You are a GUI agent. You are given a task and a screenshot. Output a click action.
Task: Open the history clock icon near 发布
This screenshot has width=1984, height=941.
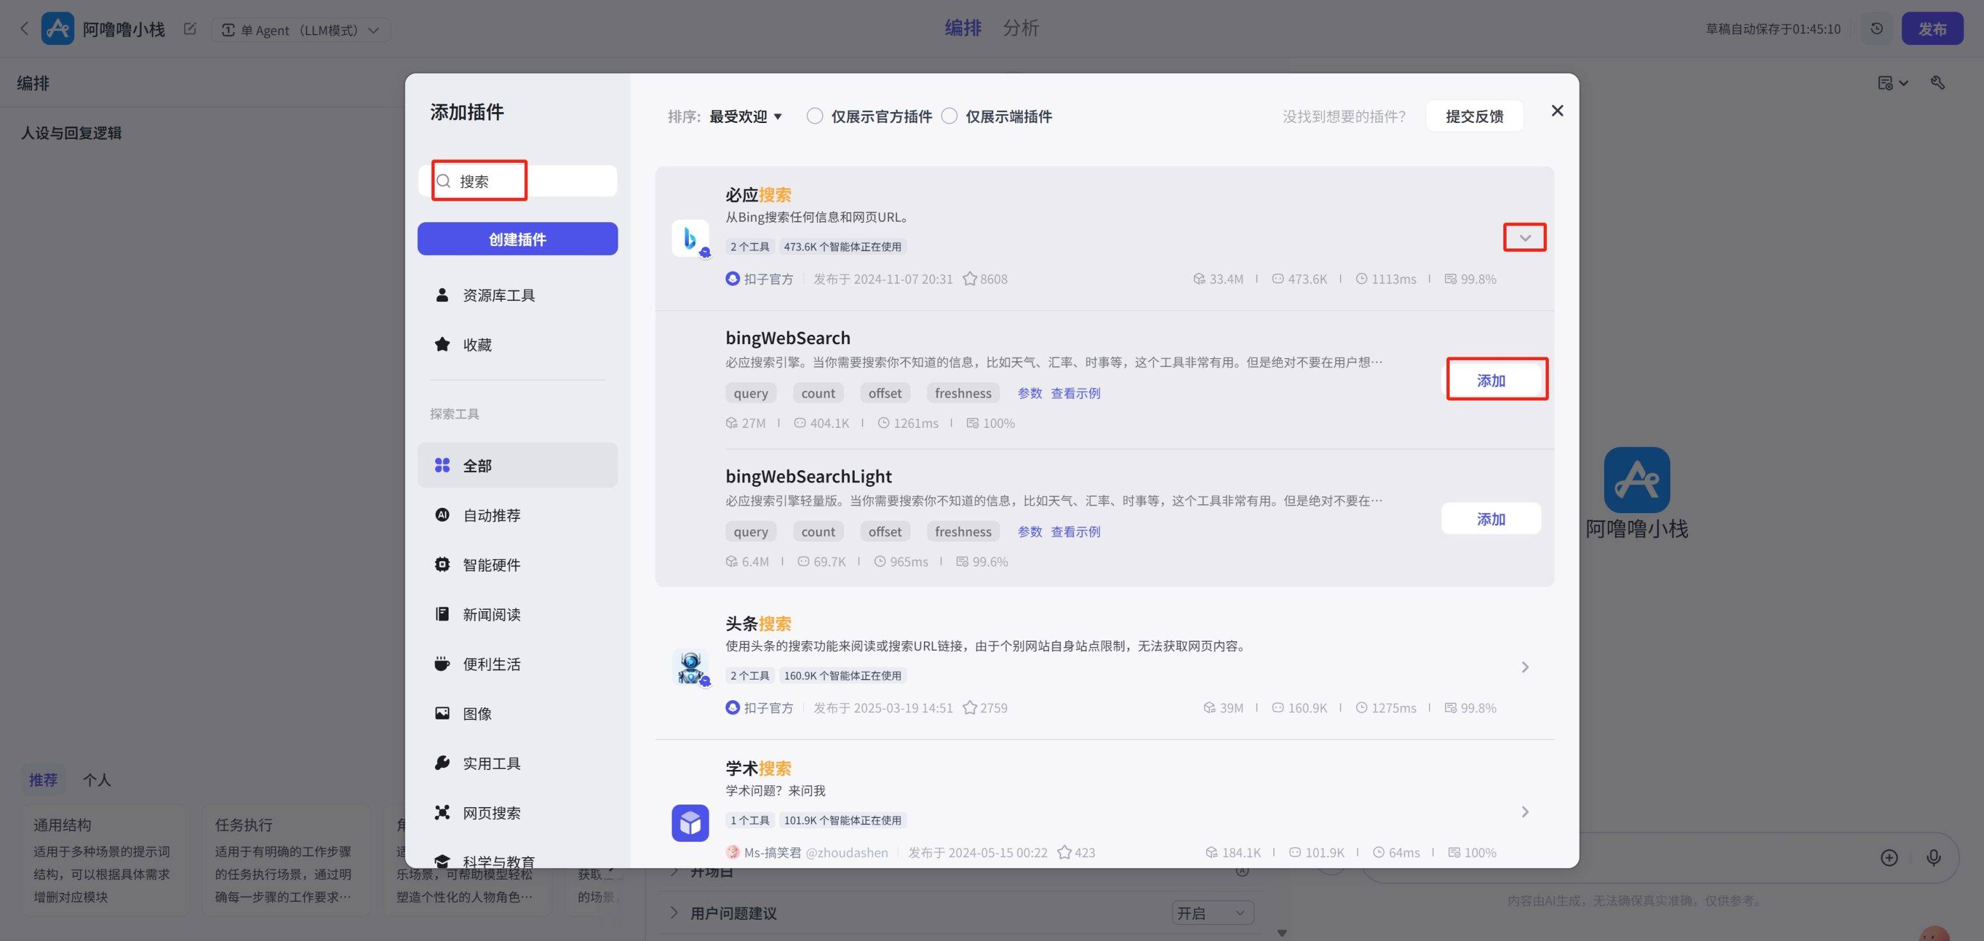point(1876,29)
